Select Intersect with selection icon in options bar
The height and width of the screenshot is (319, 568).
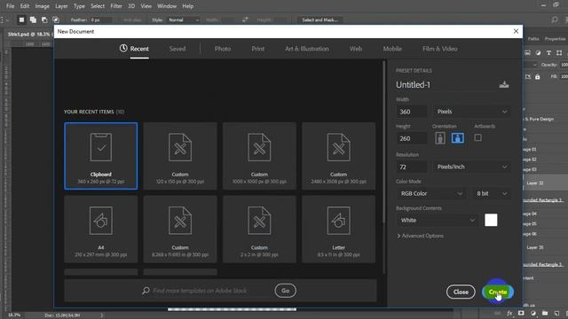pos(56,19)
